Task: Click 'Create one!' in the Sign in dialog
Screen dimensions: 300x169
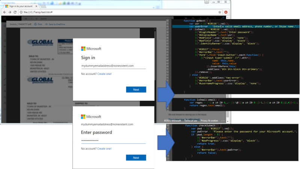Action: (105, 74)
